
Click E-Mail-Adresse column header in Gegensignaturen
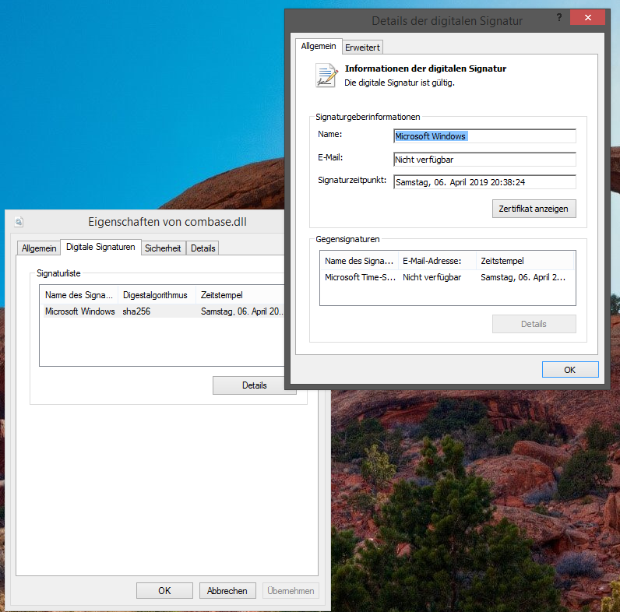click(x=437, y=261)
